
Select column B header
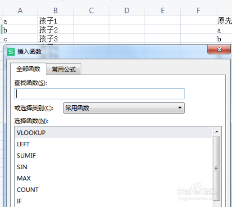[55, 10]
